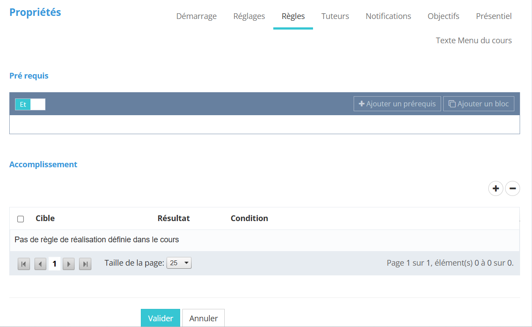Click Ajouter un prérequis button
This screenshot has height=327, width=532.
397,104
